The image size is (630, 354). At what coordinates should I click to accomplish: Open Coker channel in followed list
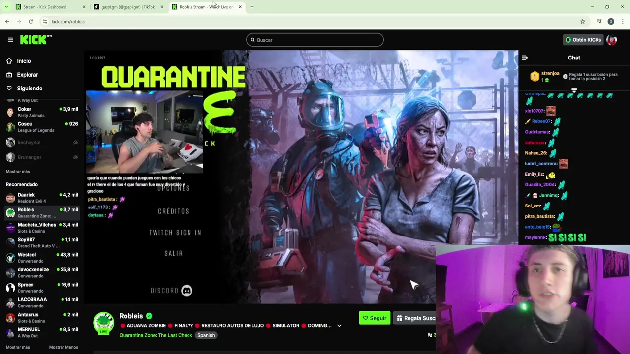coord(42,112)
